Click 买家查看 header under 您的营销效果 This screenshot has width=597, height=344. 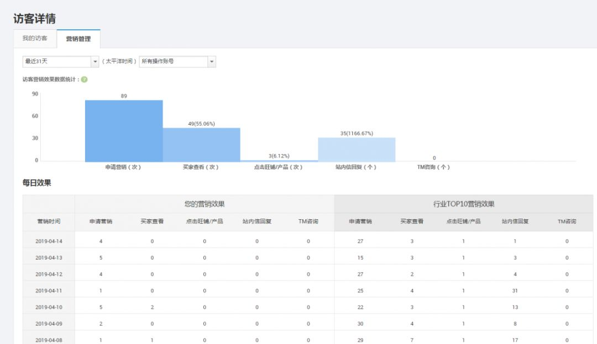[152, 221]
